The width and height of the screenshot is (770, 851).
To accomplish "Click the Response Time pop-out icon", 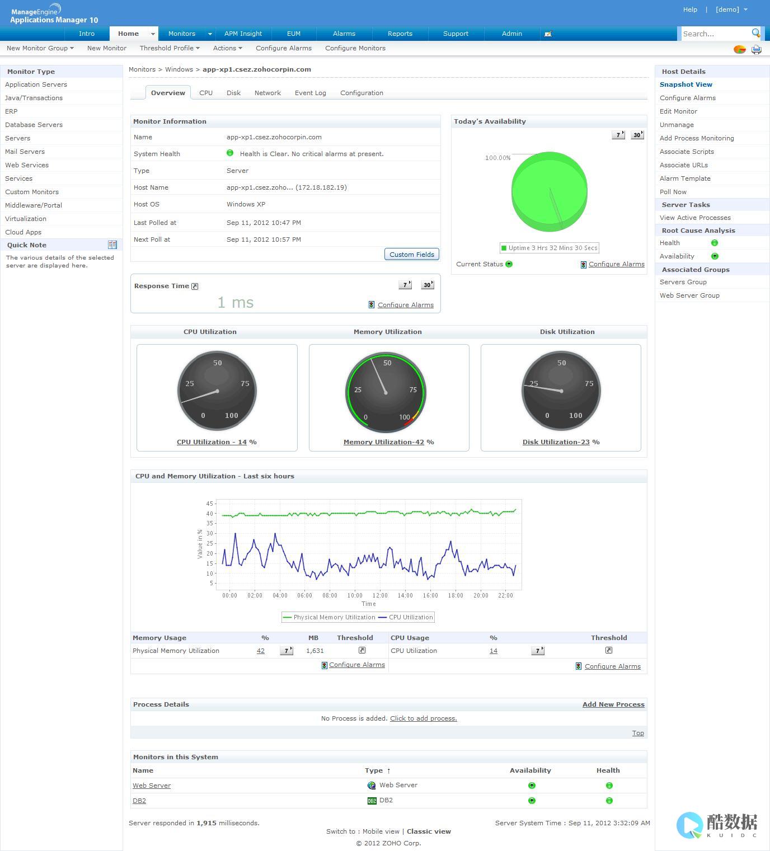I will [x=195, y=286].
